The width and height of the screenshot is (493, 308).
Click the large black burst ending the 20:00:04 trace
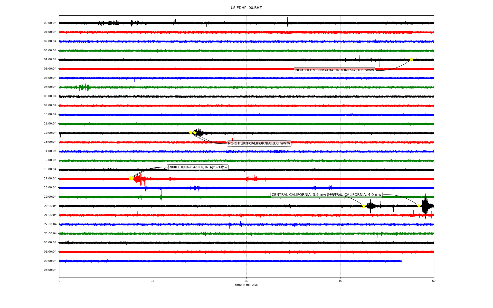pos(425,205)
